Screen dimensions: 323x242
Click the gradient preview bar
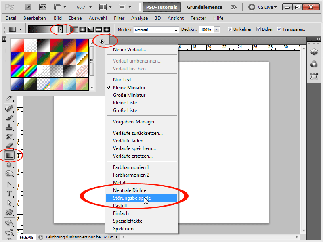[x=43, y=29]
